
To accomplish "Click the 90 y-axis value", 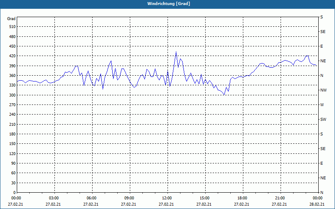I will click(13, 163).
